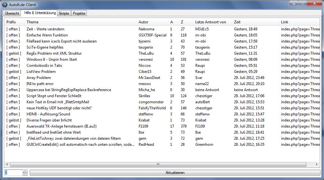Image resolution: width=324 pixels, height=180 pixels.
Task: Select the Projekte tab
Action: [79, 13]
